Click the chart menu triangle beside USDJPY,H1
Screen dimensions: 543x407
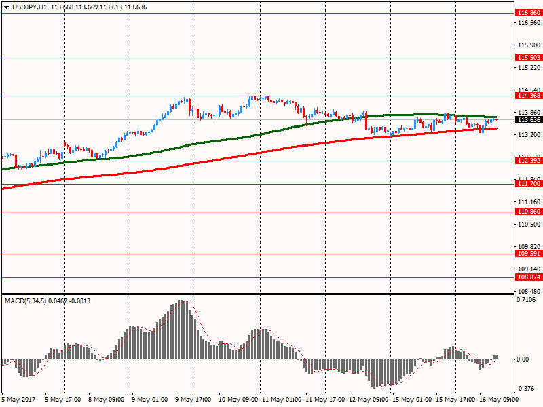[x=6, y=7]
